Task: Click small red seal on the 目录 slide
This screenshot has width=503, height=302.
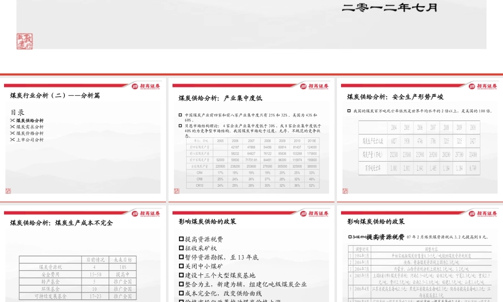Action: click(x=8, y=191)
